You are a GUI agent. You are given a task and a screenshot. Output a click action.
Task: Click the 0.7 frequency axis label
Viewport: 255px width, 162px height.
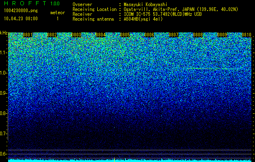point(4,134)
